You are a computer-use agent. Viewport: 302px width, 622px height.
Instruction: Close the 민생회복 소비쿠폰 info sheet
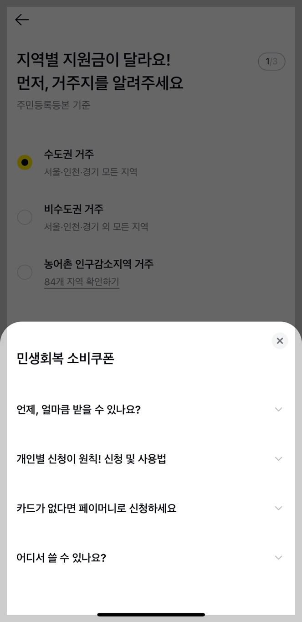(280, 340)
